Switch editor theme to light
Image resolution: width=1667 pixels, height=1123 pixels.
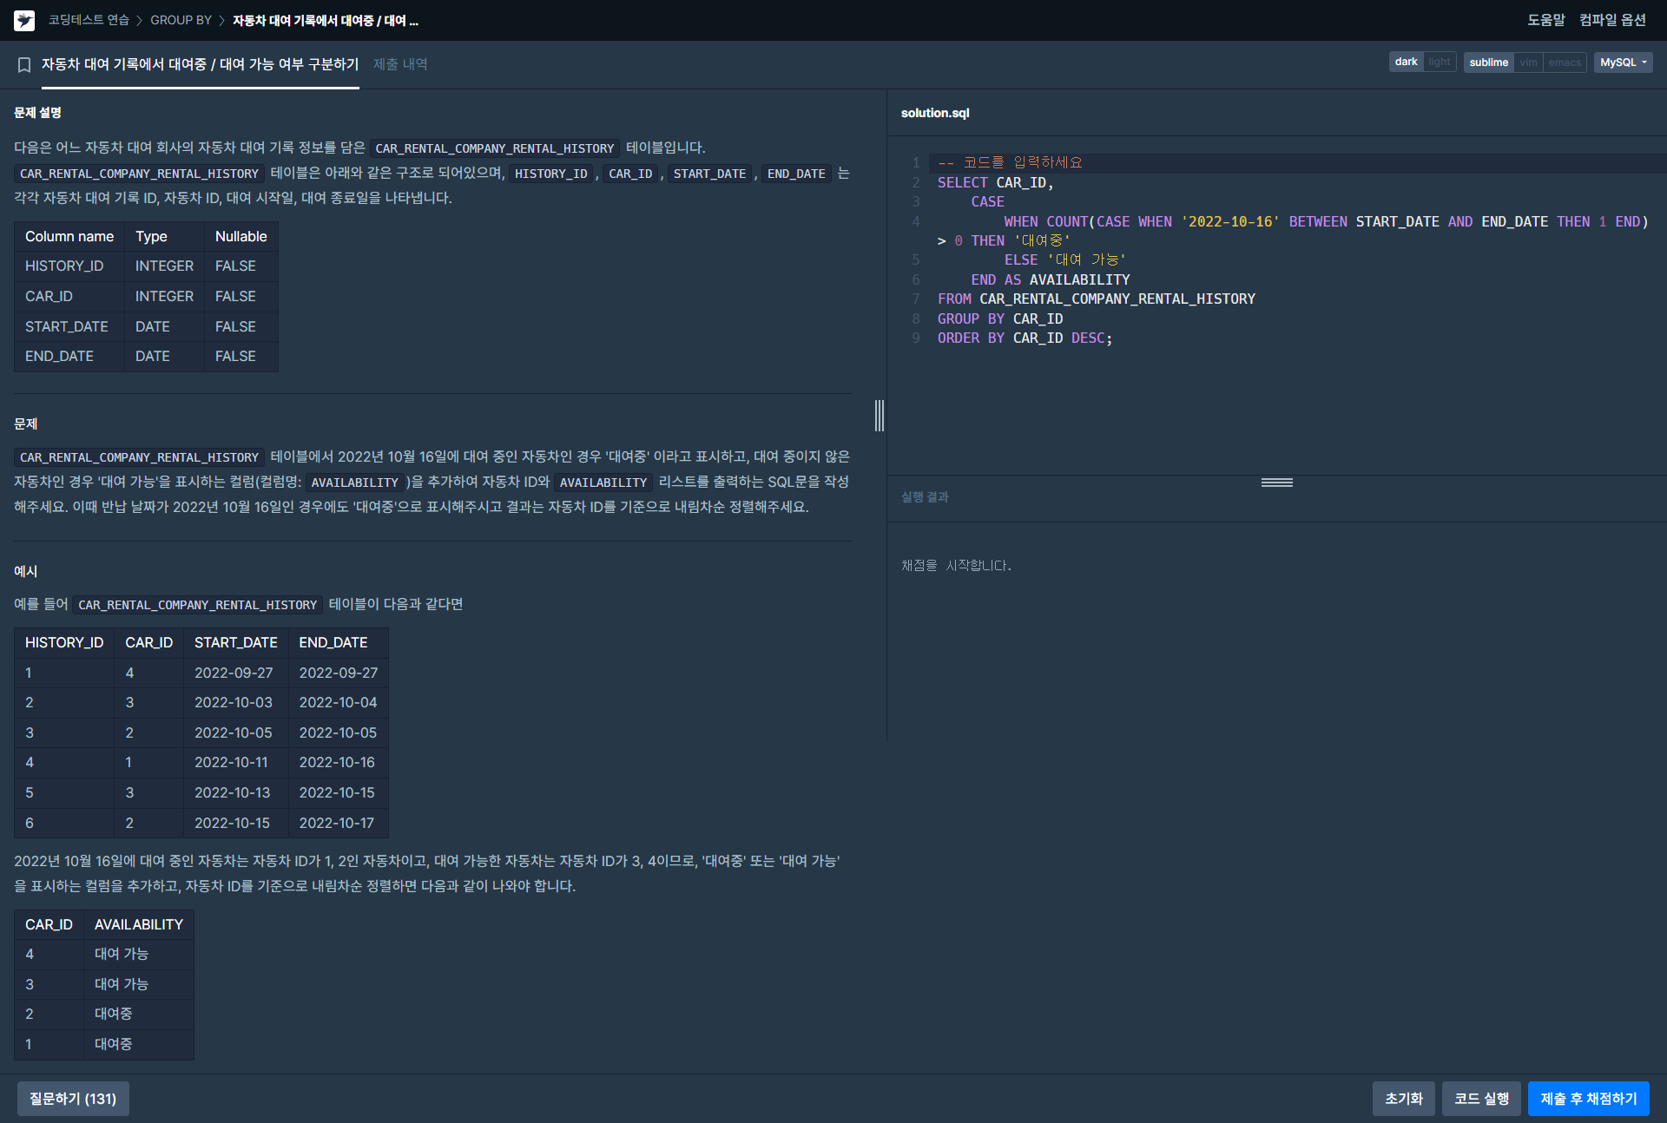click(1439, 62)
